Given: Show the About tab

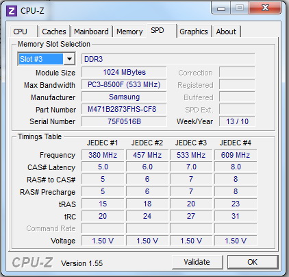Looking at the screenshot, I should coord(226,32).
